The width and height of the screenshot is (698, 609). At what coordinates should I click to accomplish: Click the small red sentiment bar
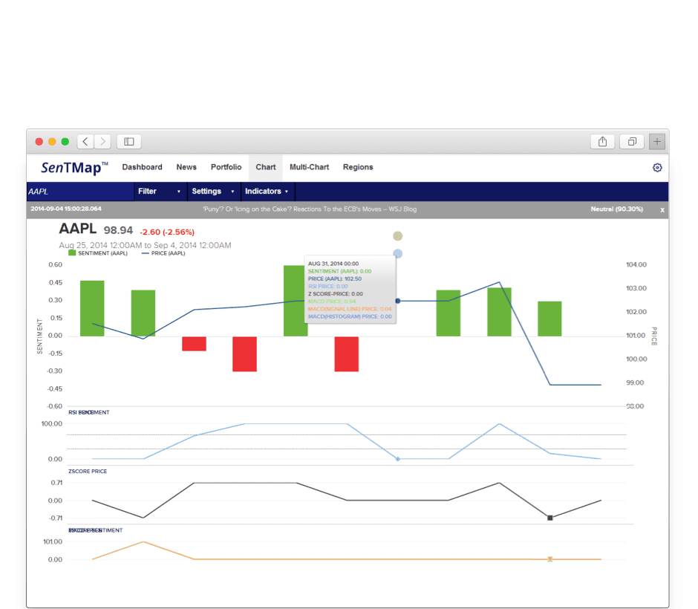pyautogui.click(x=194, y=344)
